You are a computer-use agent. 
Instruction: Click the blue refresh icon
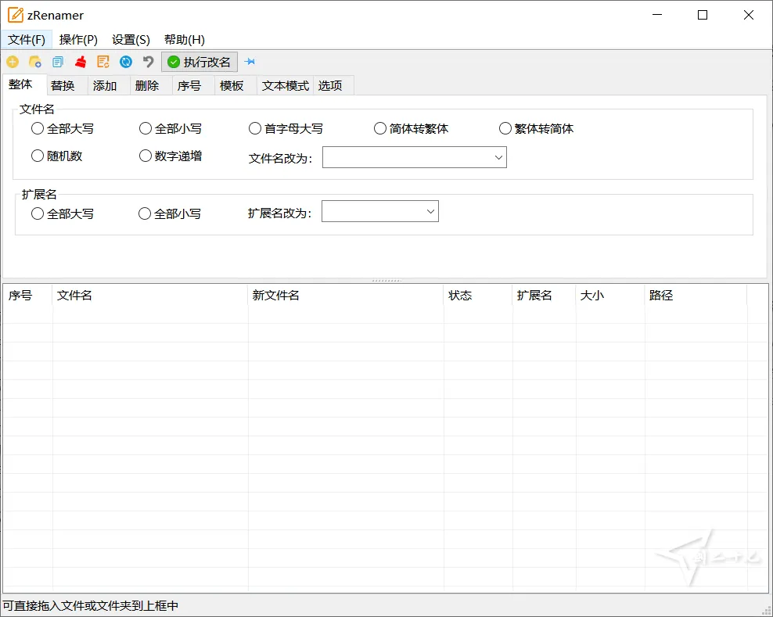(125, 61)
